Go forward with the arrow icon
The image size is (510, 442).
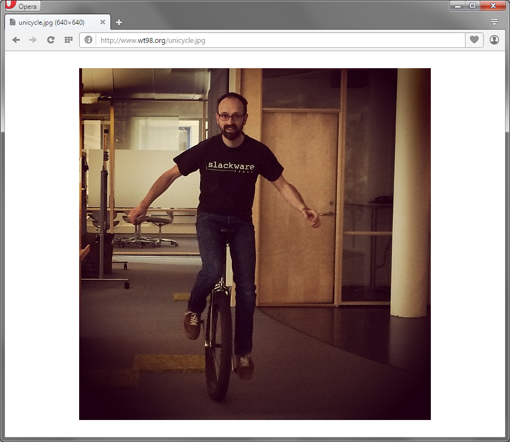(x=33, y=40)
